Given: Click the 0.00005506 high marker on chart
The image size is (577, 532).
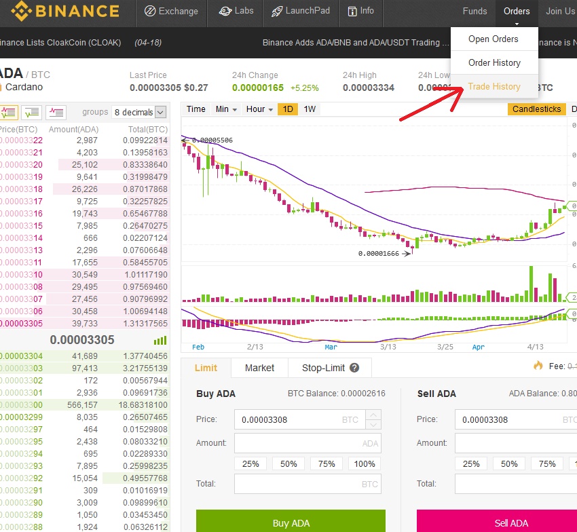Looking at the screenshot, I should tap(212, 140).
